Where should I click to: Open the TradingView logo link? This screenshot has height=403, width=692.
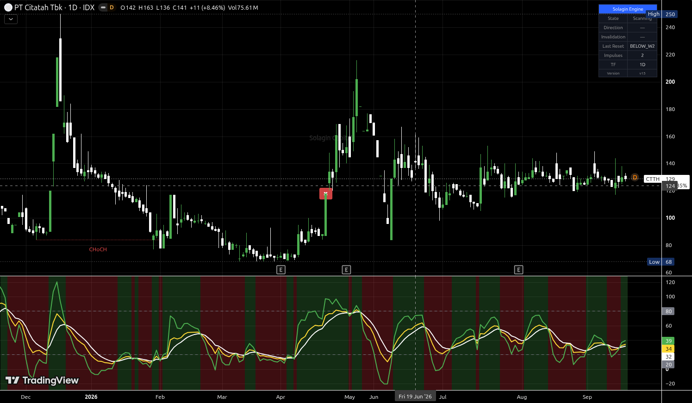pos(42,380)
